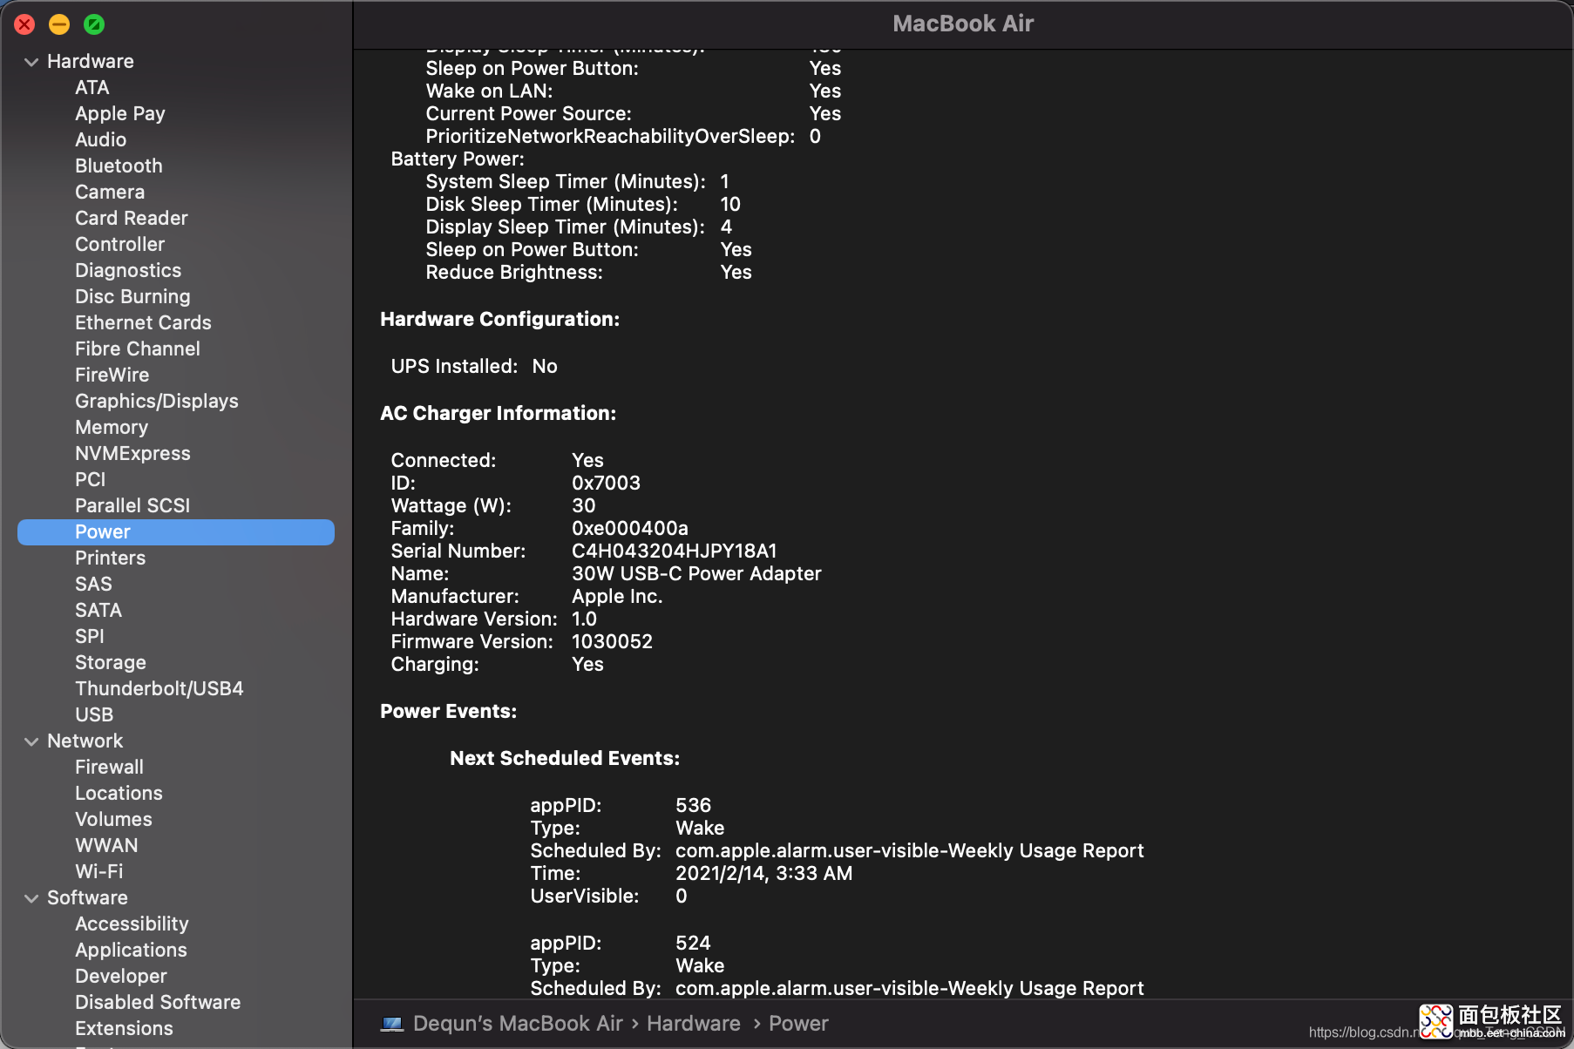Open the Printers section
Viewport: 1574px width, 1049px height.
[110, 558]
